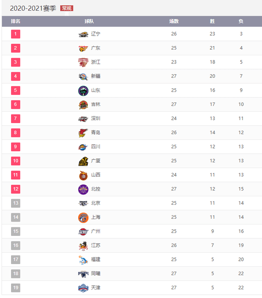
Task: Click the 场数 games played header
Action: pyautogui.click(x=174, y=21)
